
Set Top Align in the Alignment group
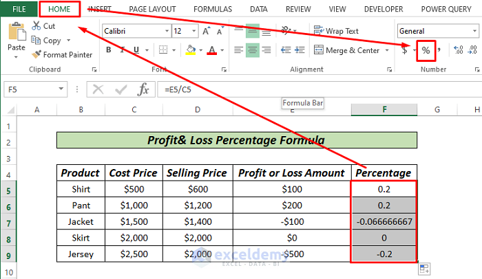pos(238,31)
